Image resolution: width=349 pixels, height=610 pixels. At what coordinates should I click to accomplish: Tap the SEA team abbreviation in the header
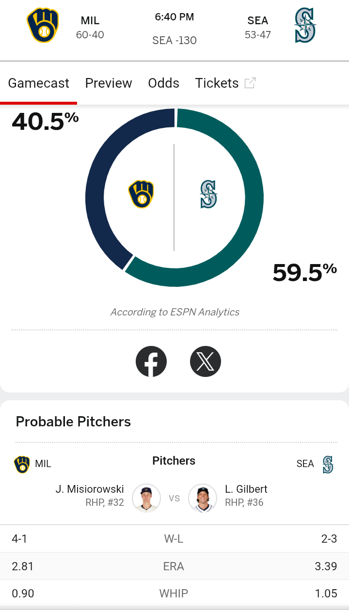(x=258, y=21)
